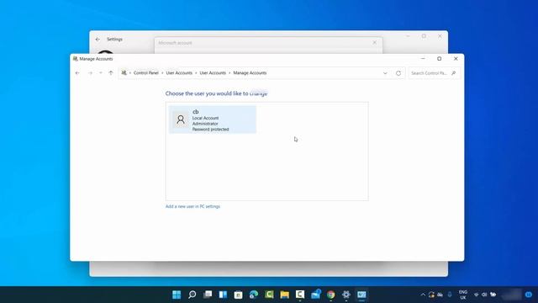Launch Microsoft Edge from taskbar
Screen dimensions: 538x303
point(254,295)
